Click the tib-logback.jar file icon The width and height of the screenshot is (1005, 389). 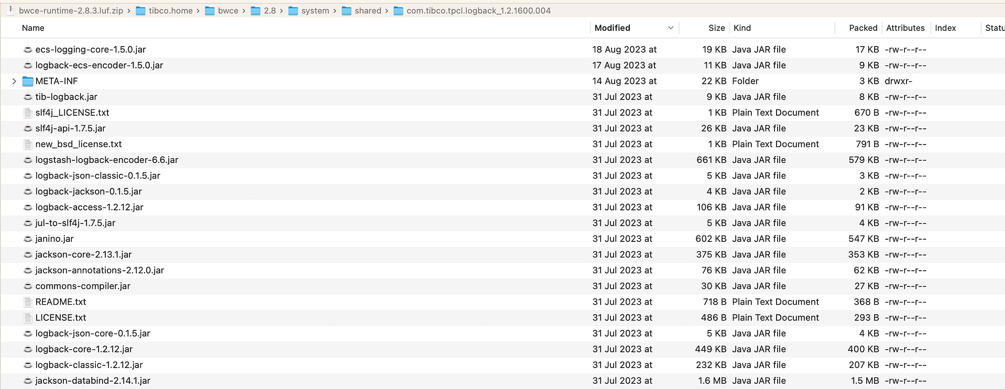tap(28, 97)
